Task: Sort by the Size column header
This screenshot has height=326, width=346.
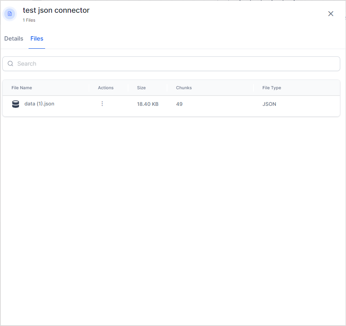Action: [x=141, y=88]
